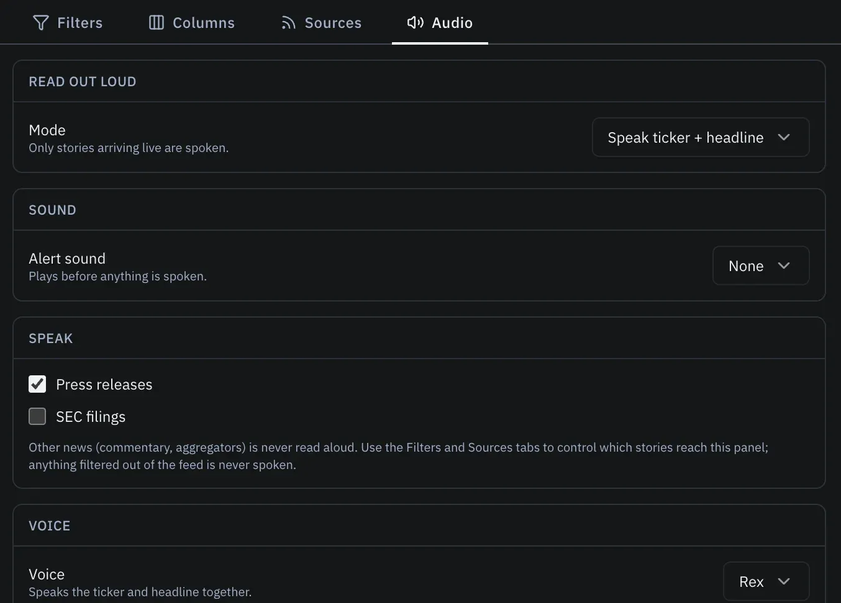
Task: Click the VOICE section heading
Action: click(x=50, y=526)
